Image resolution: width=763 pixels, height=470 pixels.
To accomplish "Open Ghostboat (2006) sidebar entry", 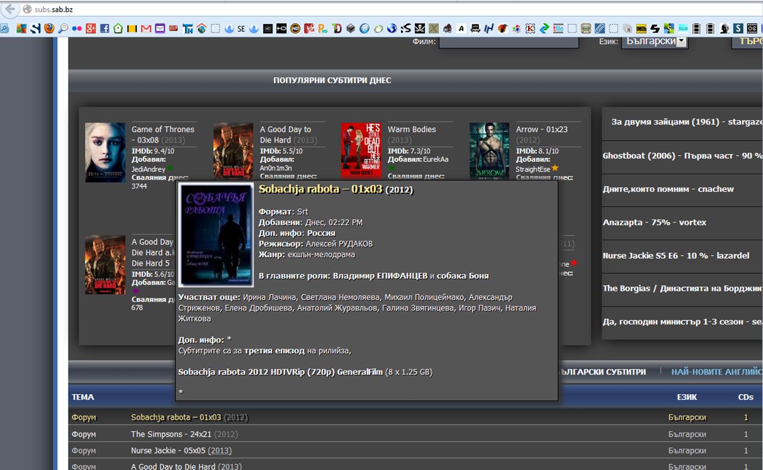I will 682,155.
